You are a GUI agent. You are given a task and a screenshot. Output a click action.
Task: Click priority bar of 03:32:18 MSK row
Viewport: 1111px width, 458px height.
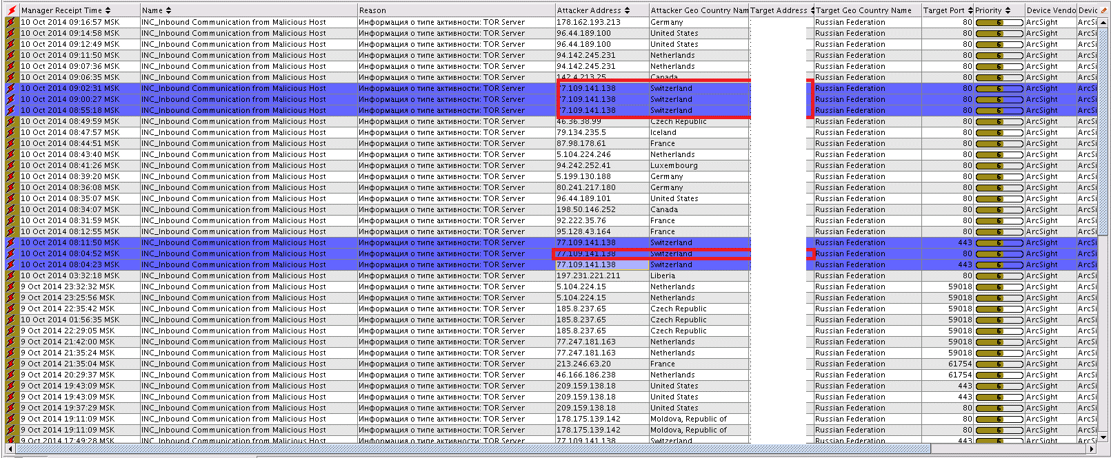click(999, 275)
